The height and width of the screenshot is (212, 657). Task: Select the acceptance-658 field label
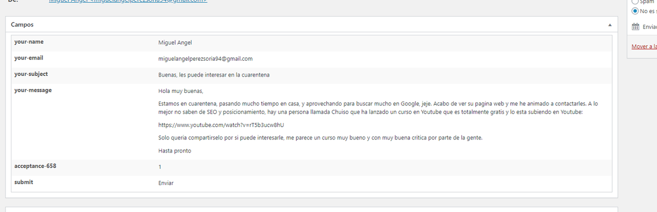tap(35, 166)
